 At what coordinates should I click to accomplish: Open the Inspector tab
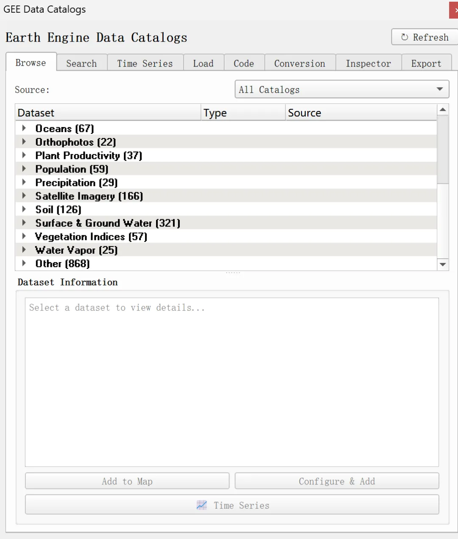click(x=369, y=64)
